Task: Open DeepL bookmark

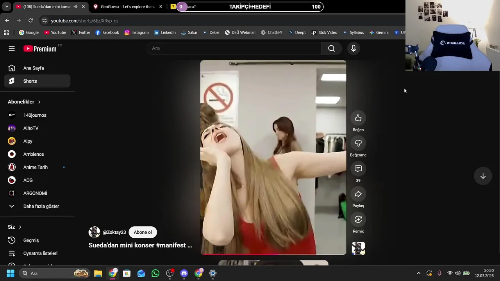Action: tap(297, 32)
